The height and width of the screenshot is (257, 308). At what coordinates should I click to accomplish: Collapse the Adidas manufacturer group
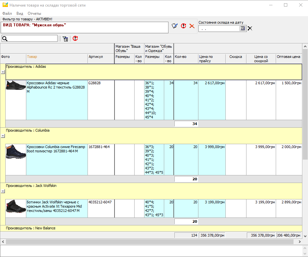[x=3, y=72]
